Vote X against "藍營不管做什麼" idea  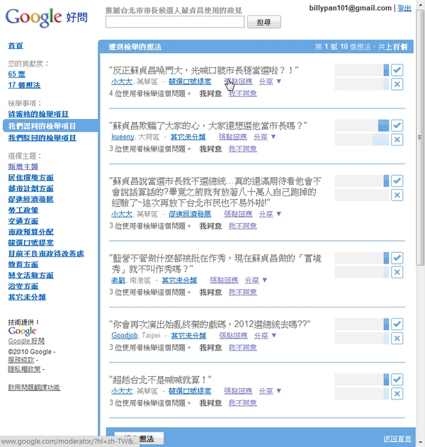pos(397,272)
